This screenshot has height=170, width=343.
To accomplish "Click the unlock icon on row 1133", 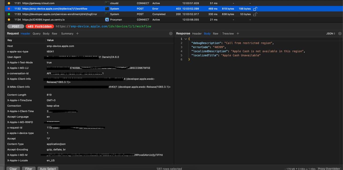I will [x=255, y=14].
